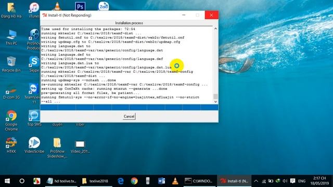Select the Video_201 file icon
This screenshot has width=333, height=187.
pos(80,146)
